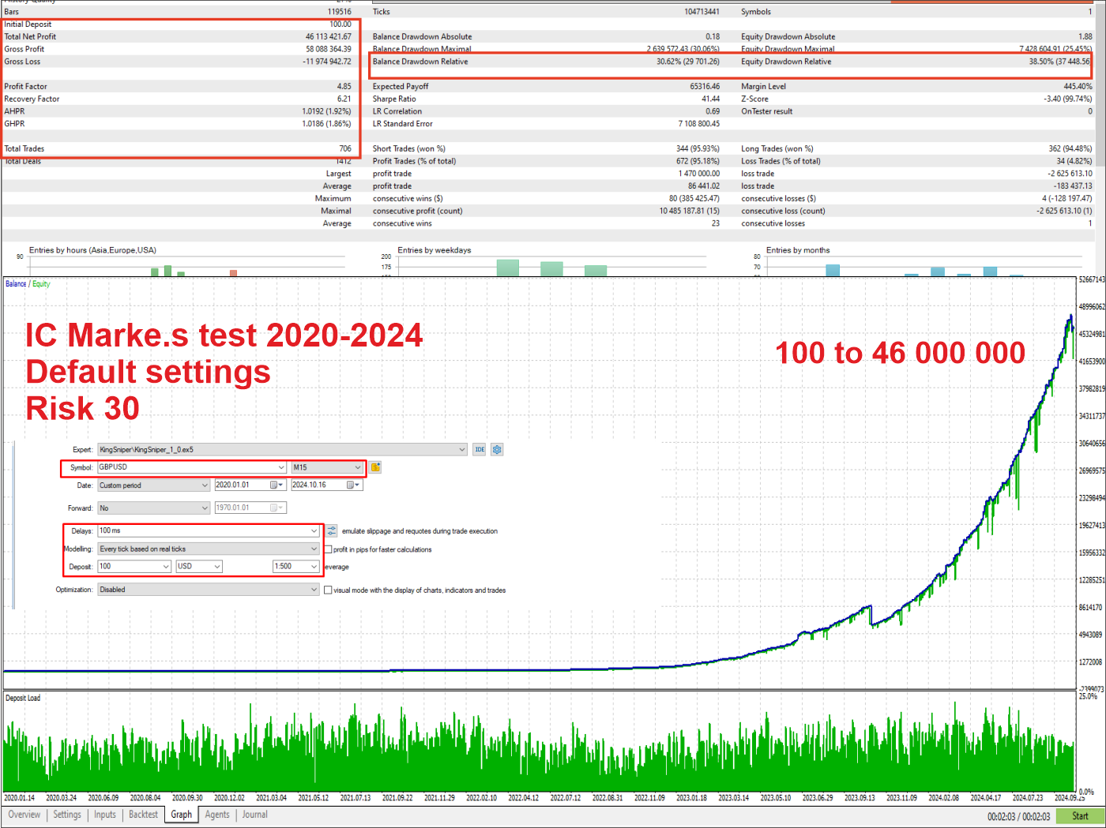Click Total Net Profit value 46 113 421.67
Screen dimensions: 1106x828
pos(329,36)
